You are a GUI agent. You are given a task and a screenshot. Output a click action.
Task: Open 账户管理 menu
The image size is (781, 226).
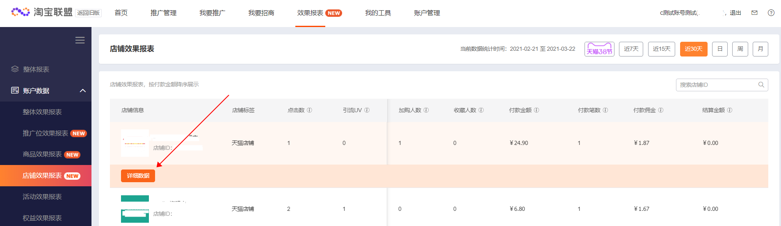click(427, 13)
